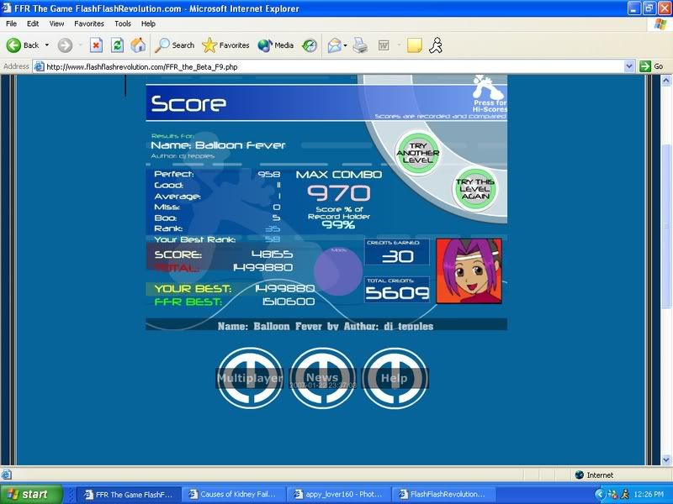The width and height of the screenshot is (673, 504).
Task: Open the File menu
Action: [x=11, y=24]
